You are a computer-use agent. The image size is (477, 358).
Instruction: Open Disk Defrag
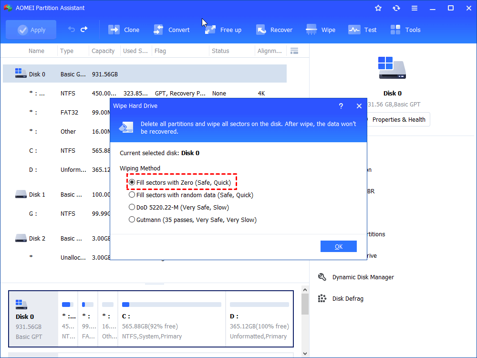[x=348, y=299]
